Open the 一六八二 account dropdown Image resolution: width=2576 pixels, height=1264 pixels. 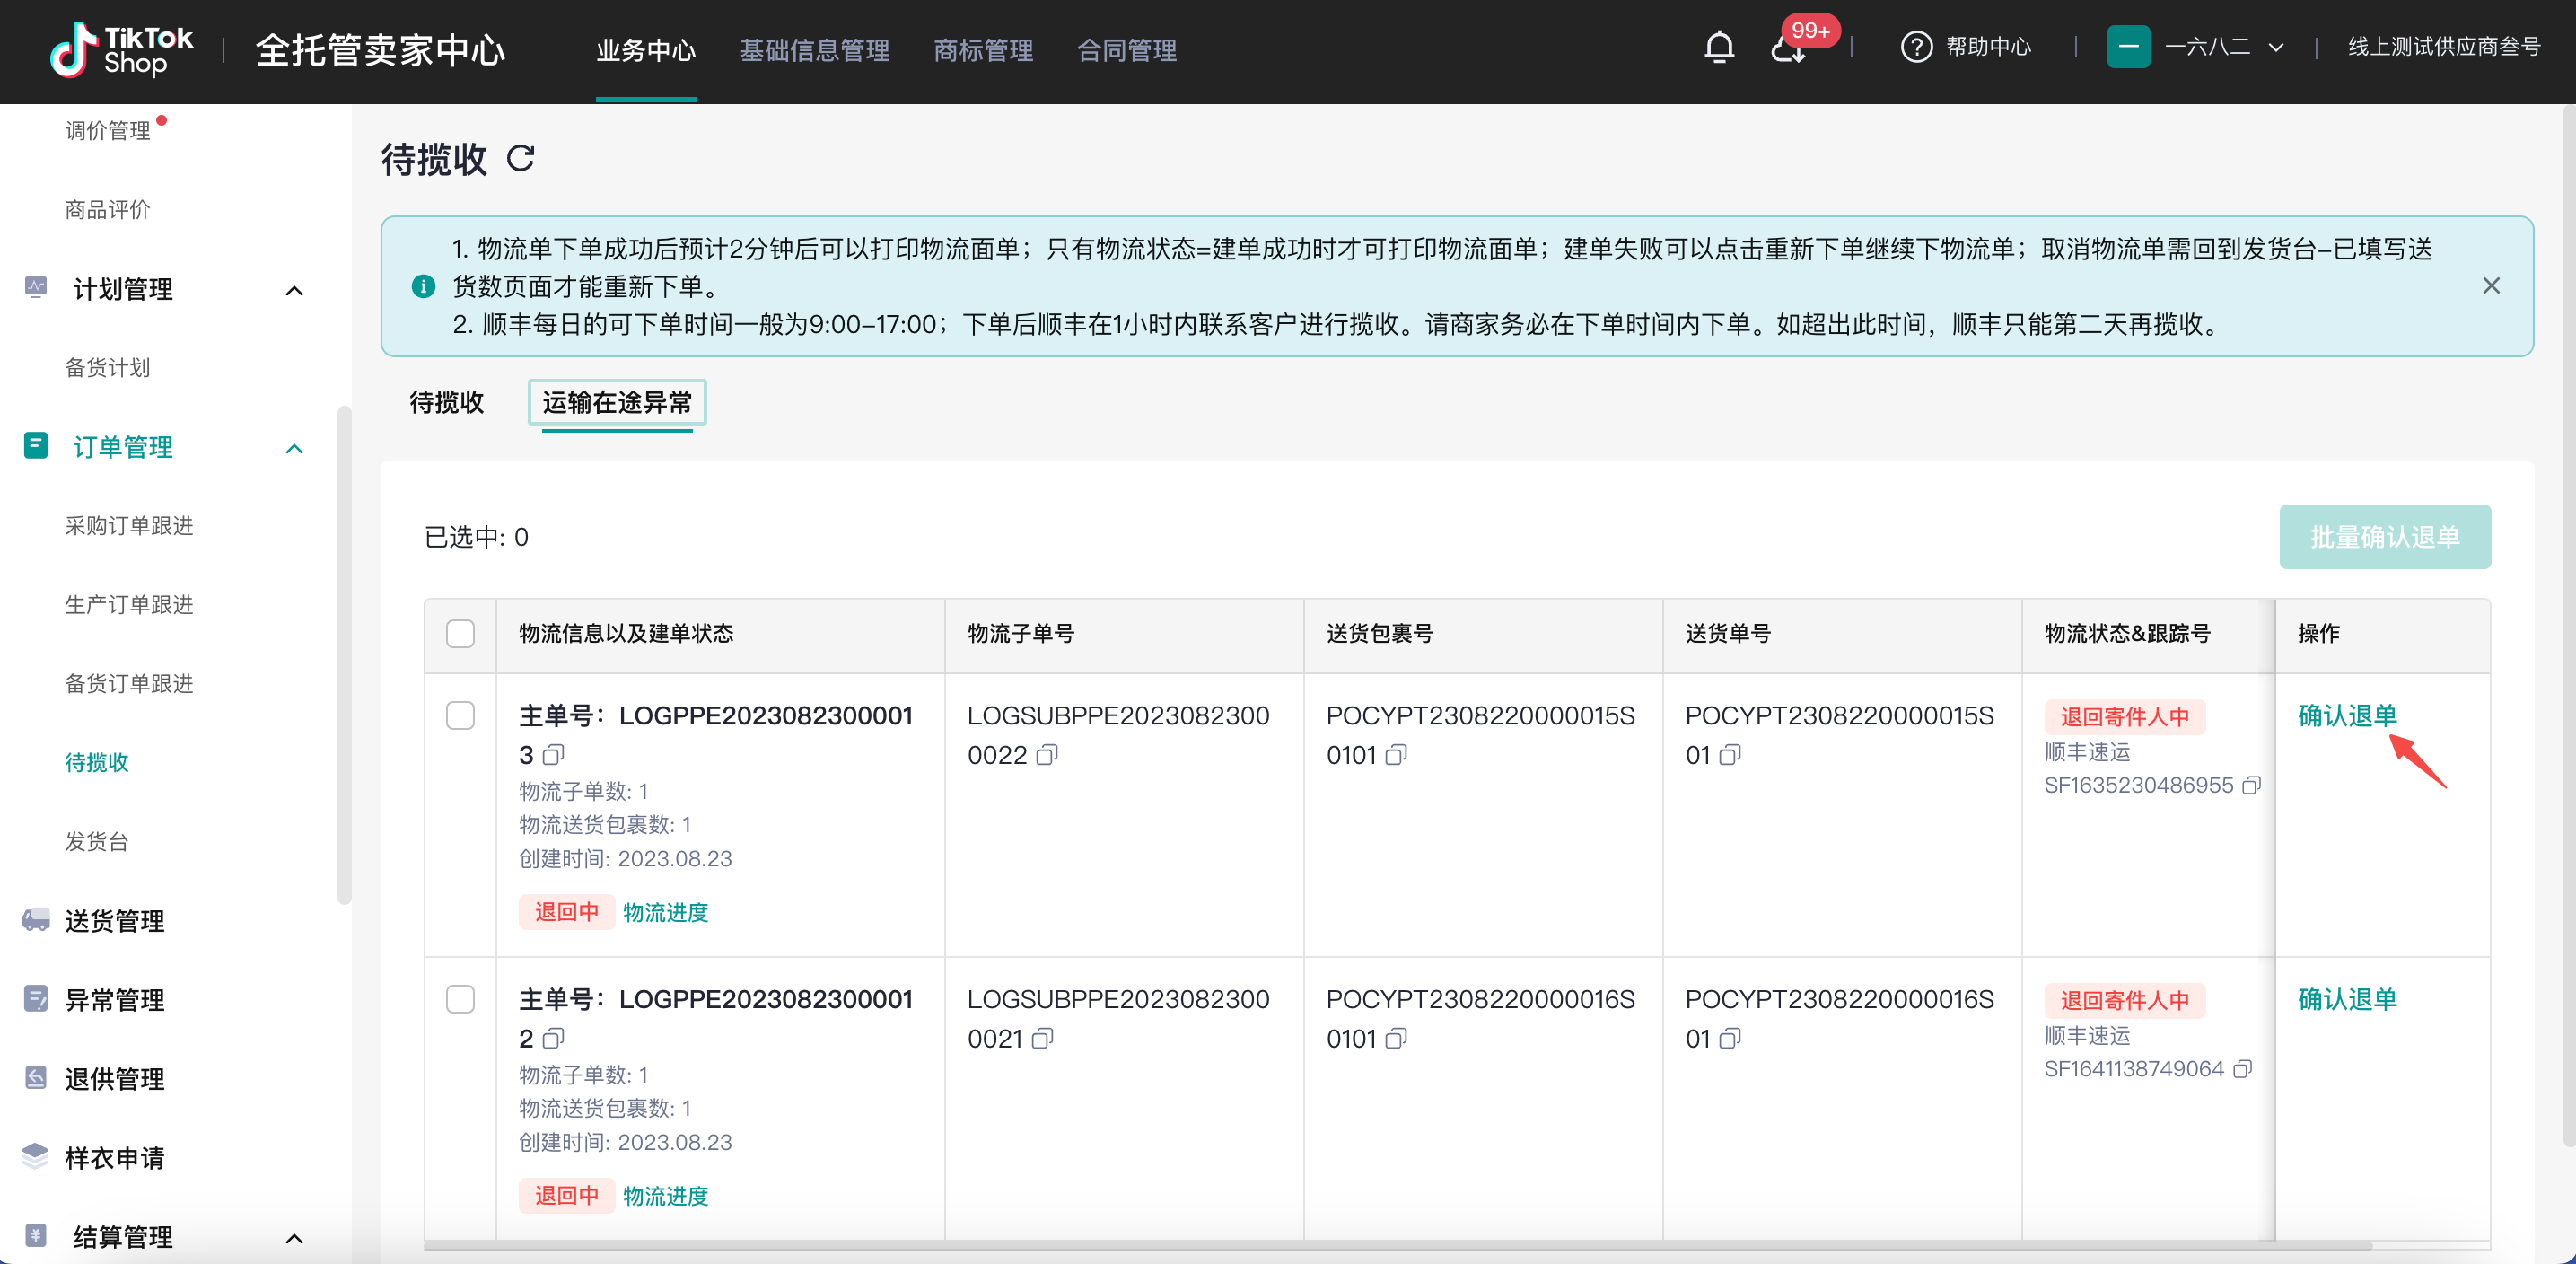pos(2224,47)
